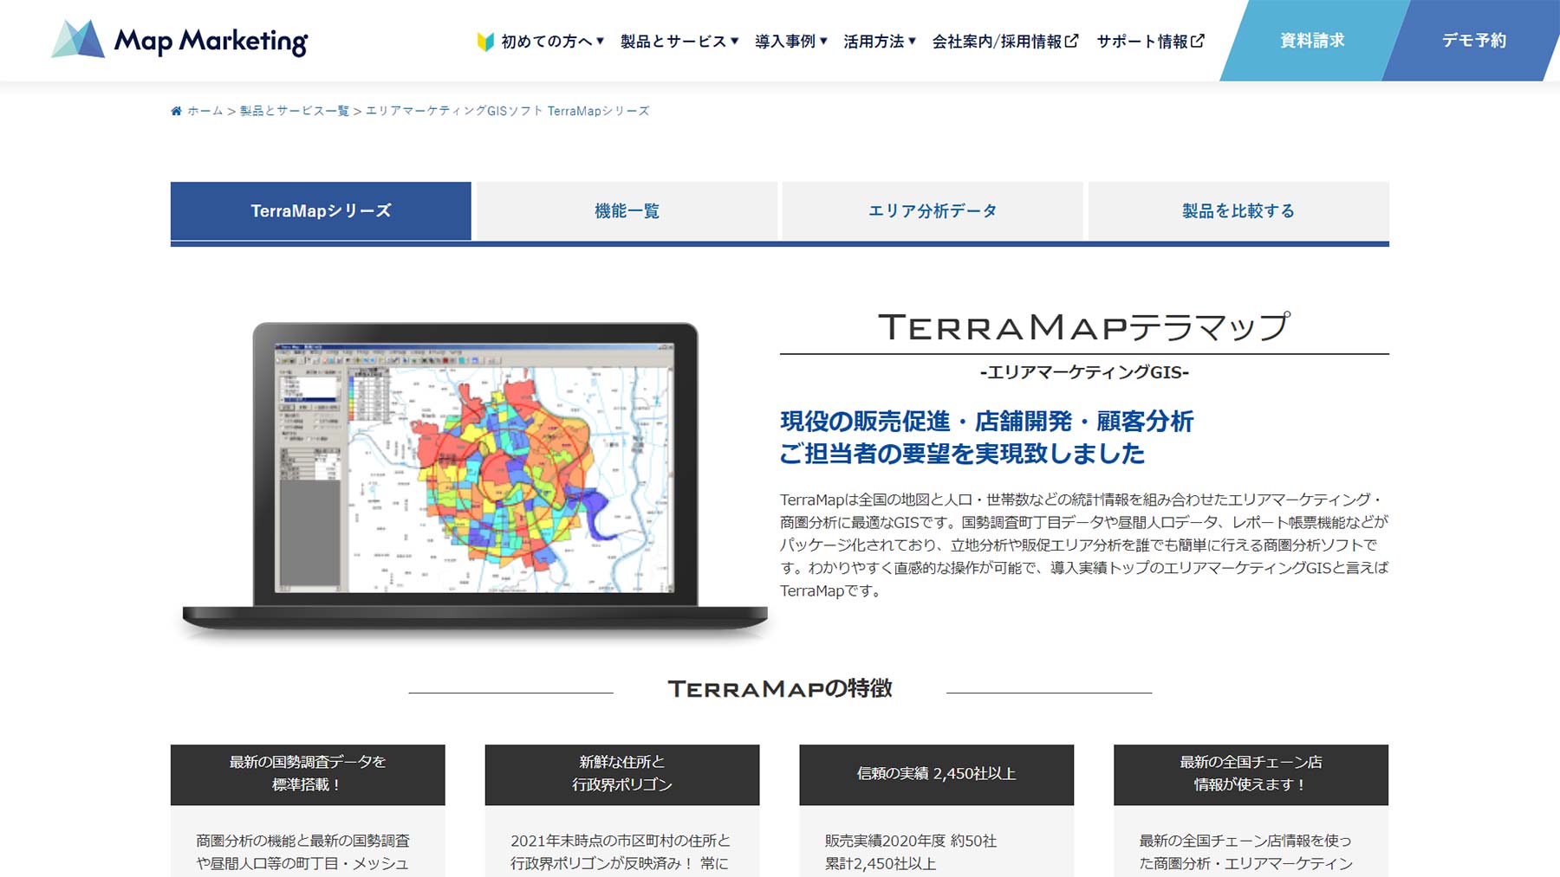The width and height of the screenshot is (1560, 877).
Task: Click the 新鮮な住所と行政界ポリゴン card header
Action: pos(622,774)
